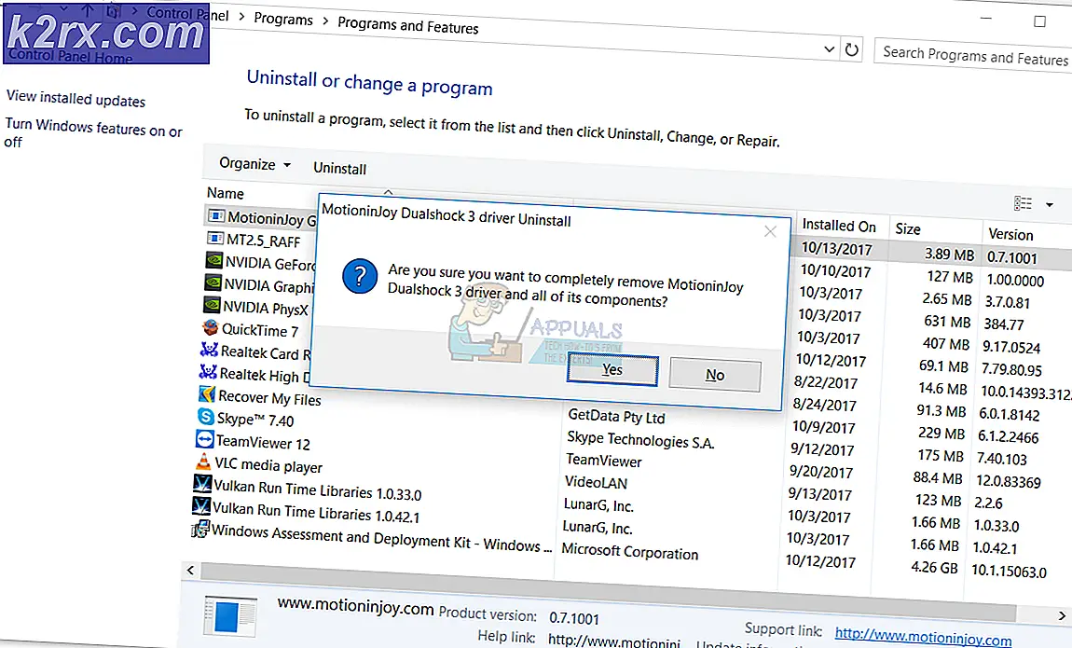Image resolution: width=1072 pixels, height=648 pixels.
Task: Click the horizontal scrollbar left arrow
Action: [x=190, y=570]
